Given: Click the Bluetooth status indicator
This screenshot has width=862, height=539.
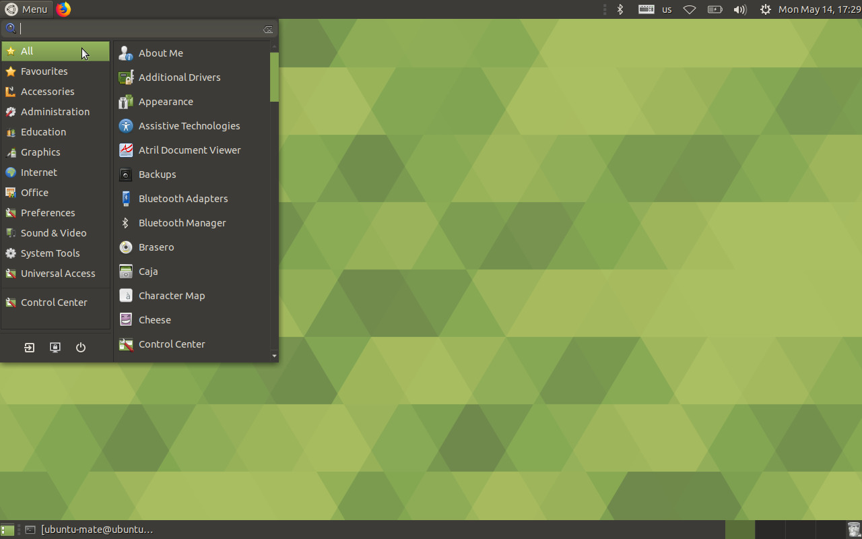Looking at the screenshot, I should [619, 9].
